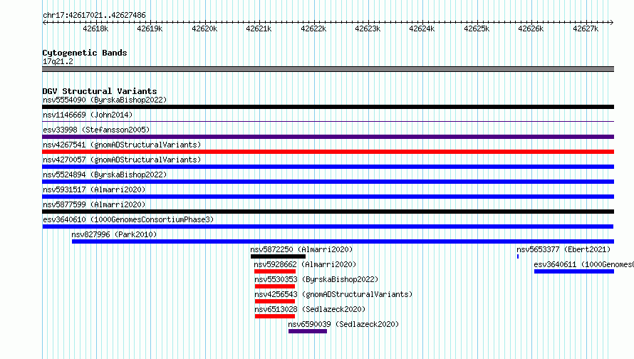
Task: Click the right arrowhead of the ruler
Action: pos(612,22)
